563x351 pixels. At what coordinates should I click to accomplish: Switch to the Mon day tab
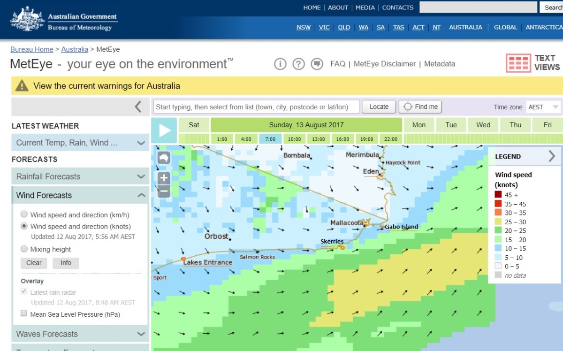pos(419,125)
